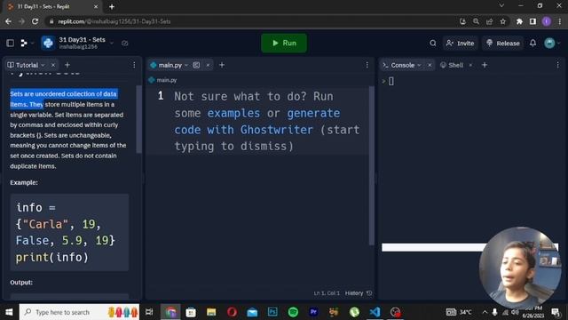Click the browser share icon
The image size is (568, 320).
tap(489, 21)
